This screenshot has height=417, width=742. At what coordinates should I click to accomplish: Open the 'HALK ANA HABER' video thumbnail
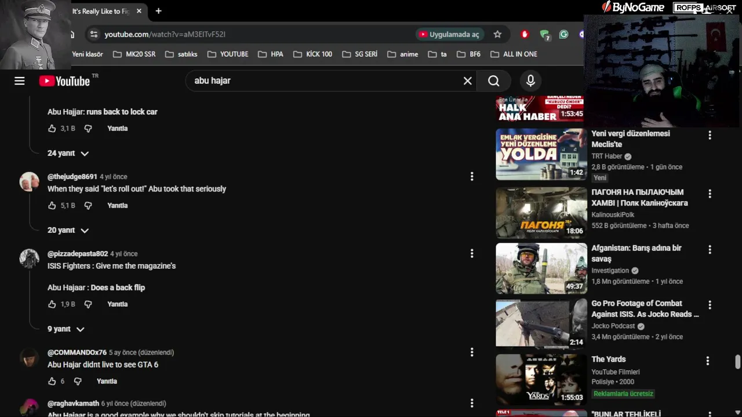[x=540, y=108]
